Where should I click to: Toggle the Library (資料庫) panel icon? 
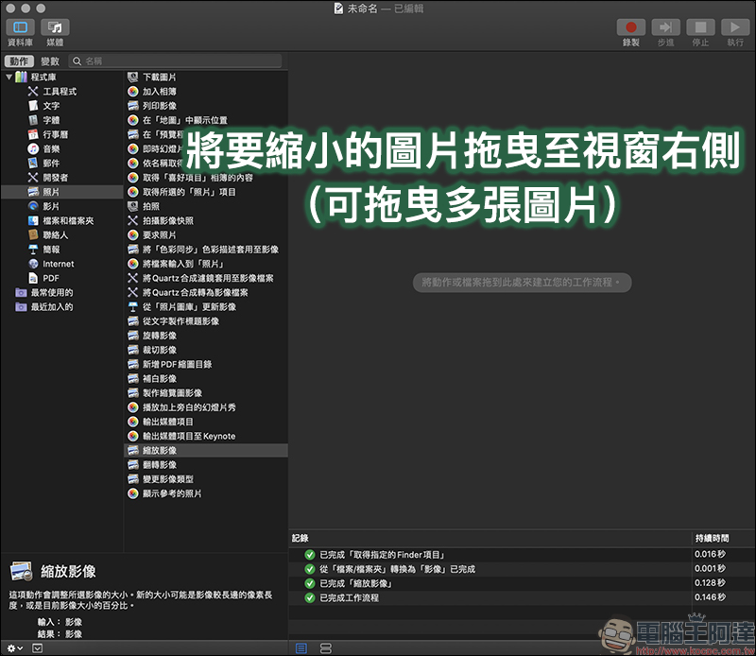(x=20, y=27)
